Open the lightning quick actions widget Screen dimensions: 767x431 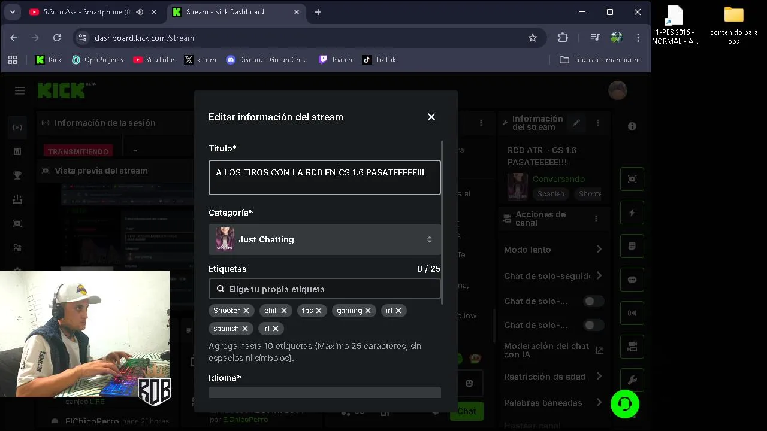[x=632, y=213]
